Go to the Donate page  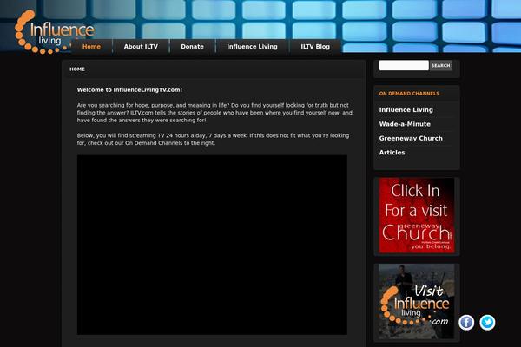pos(193,47)
